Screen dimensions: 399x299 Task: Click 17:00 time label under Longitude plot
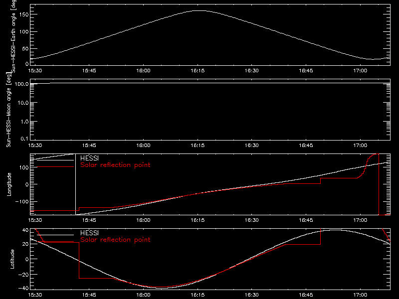(x=360, y=220)
